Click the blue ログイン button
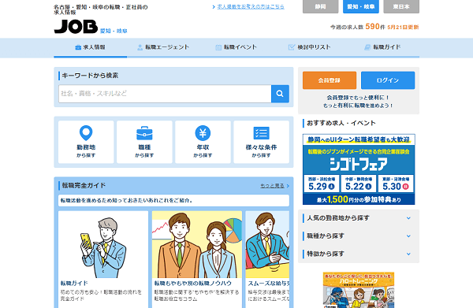This screenshot has width=473, height=308. pyautogui.click(x=388, y=80)
